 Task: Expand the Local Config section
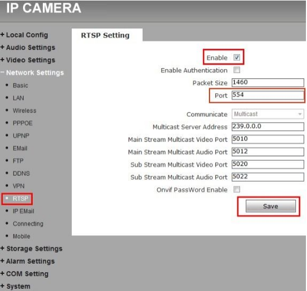click(x=24, y=35)
